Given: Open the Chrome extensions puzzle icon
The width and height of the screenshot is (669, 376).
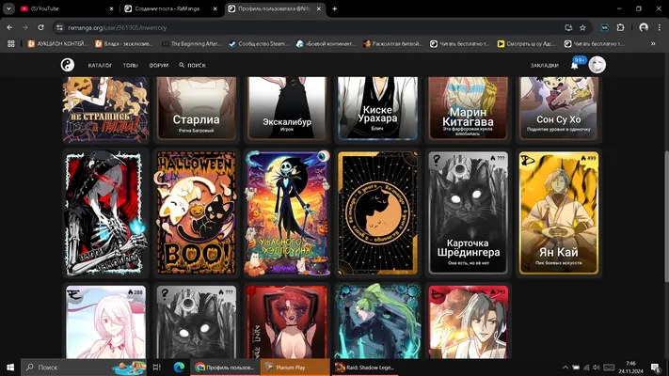Looking at the screenshot, I should pos(620,27).
